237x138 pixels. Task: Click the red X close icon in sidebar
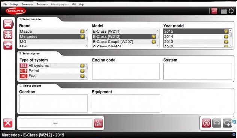point(8,123)
